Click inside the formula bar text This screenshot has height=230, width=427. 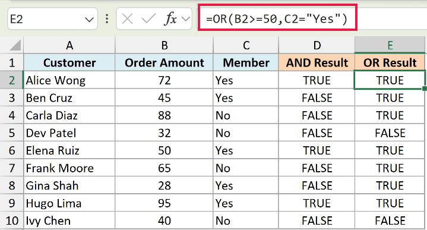click(x=277, y=19)
